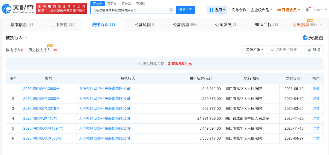Switch to 查关系 search tab
Image resolution: width=329 pixels, height=155 pixels.
pyautogui.click(x=126, y=3)
